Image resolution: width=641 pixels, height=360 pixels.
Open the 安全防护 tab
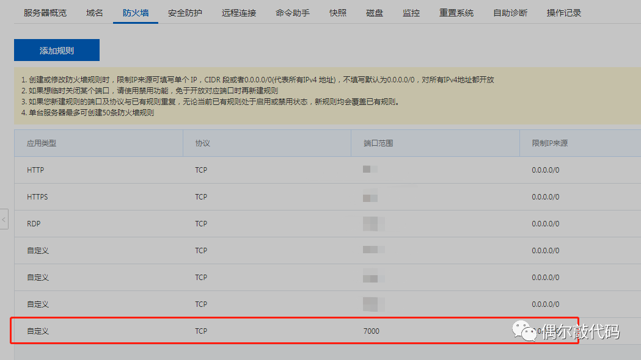[185, 13]
